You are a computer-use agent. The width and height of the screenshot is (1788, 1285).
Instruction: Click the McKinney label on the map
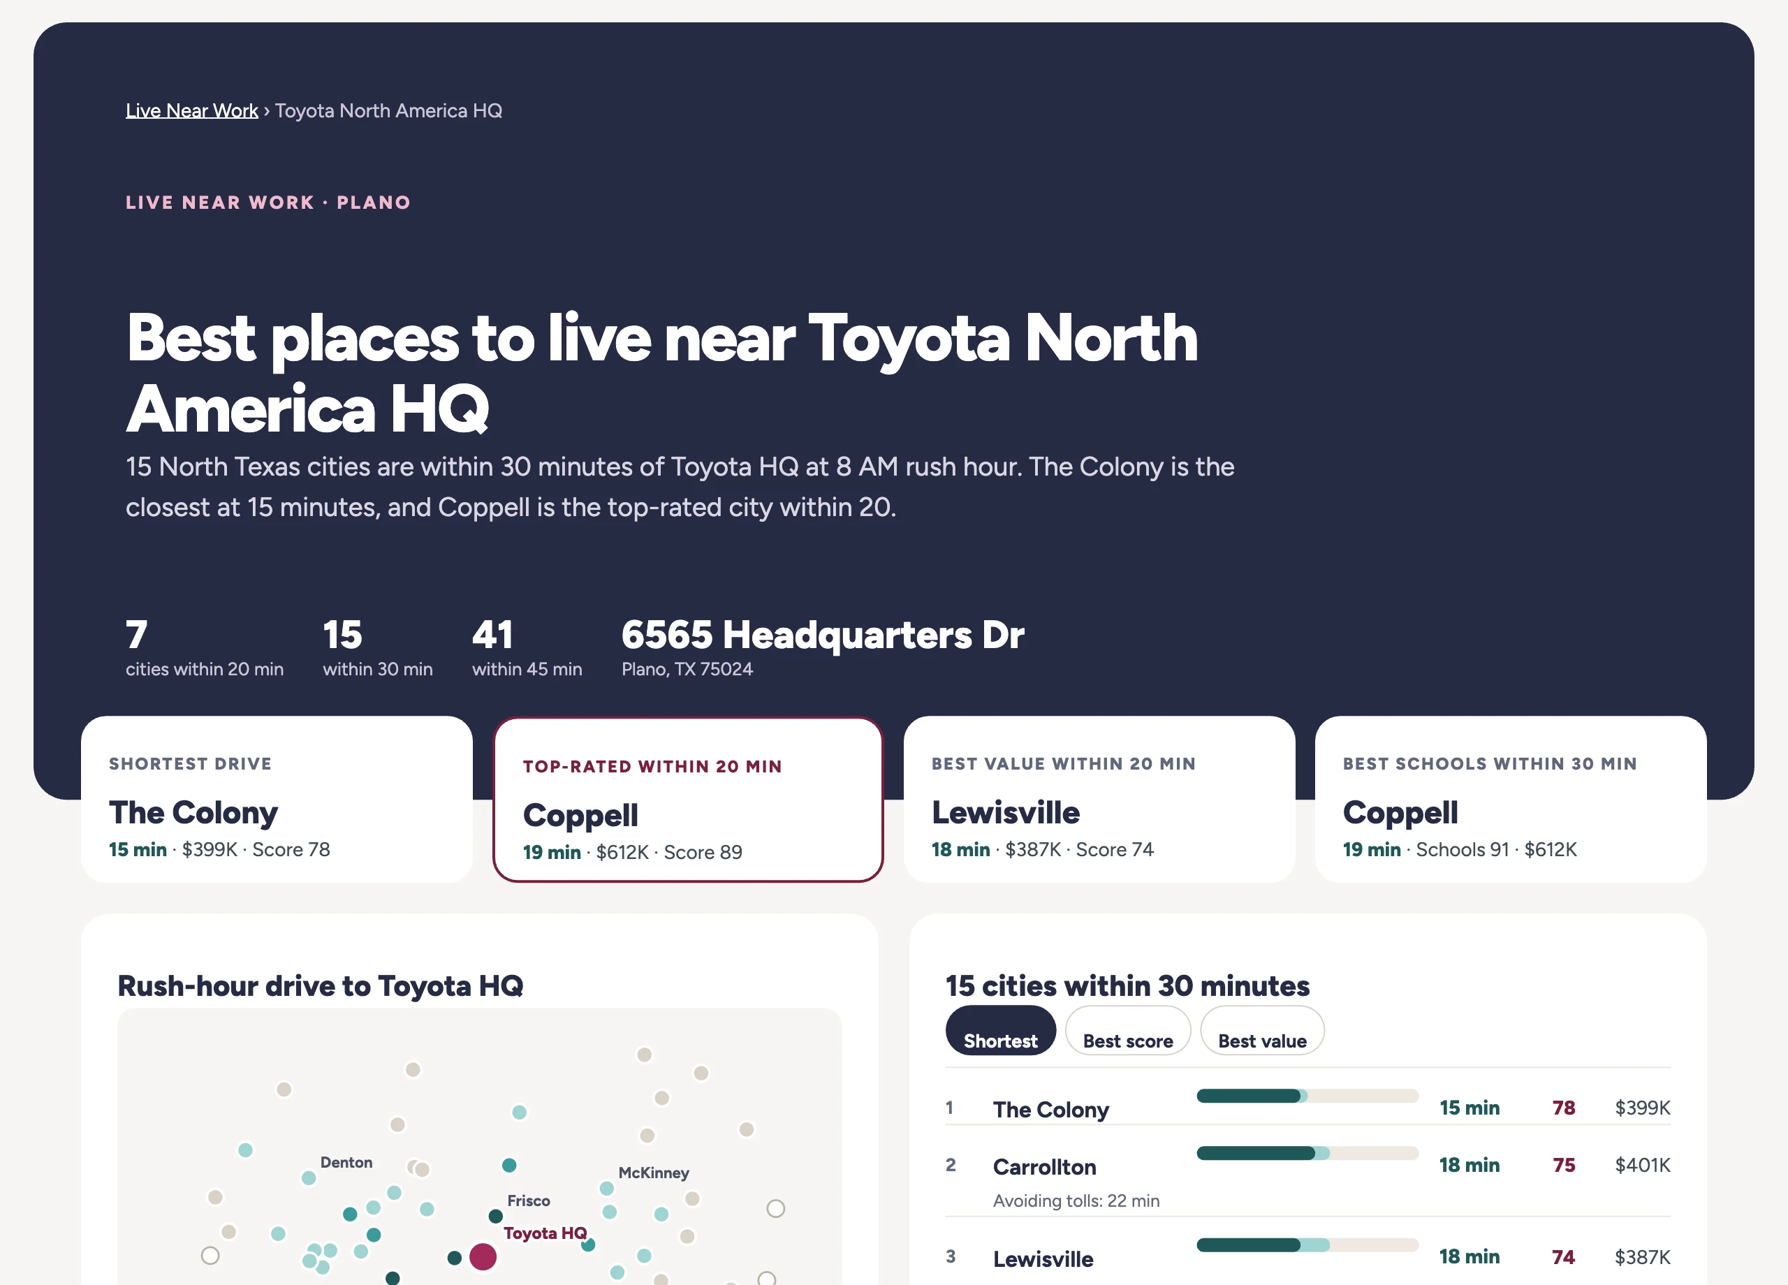[654, 1173]
